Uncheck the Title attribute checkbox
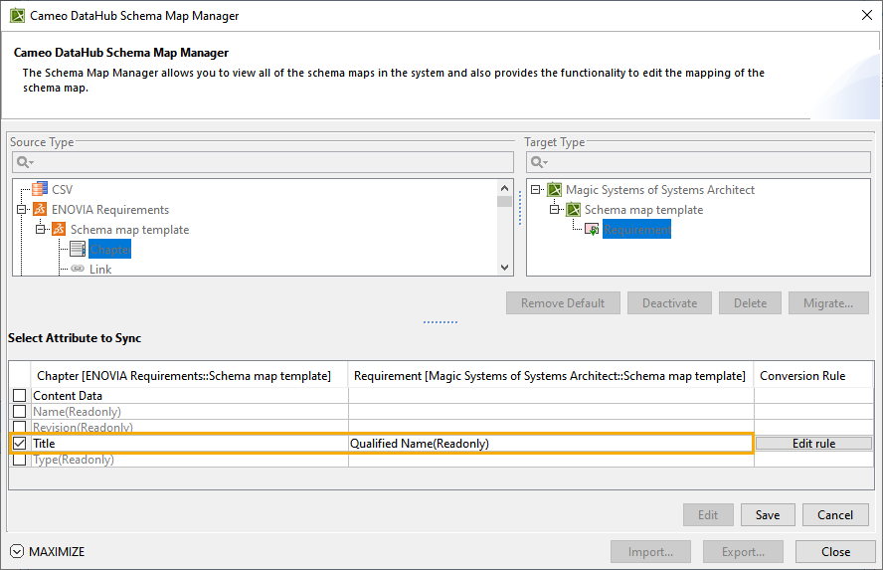Screen dimensions: 883x570 [x=20, y=444]
